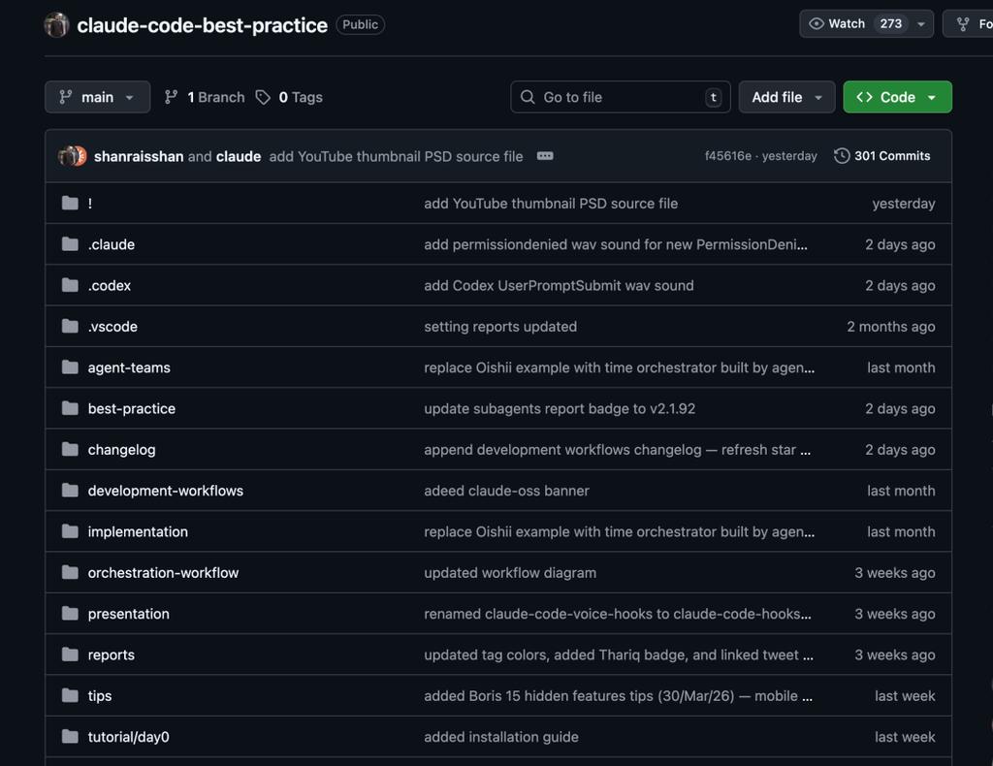Screen dimensions: 993x766
Task: Open the main branch selector dropdown
Action: pyautogui.click(x=97, y=97)
